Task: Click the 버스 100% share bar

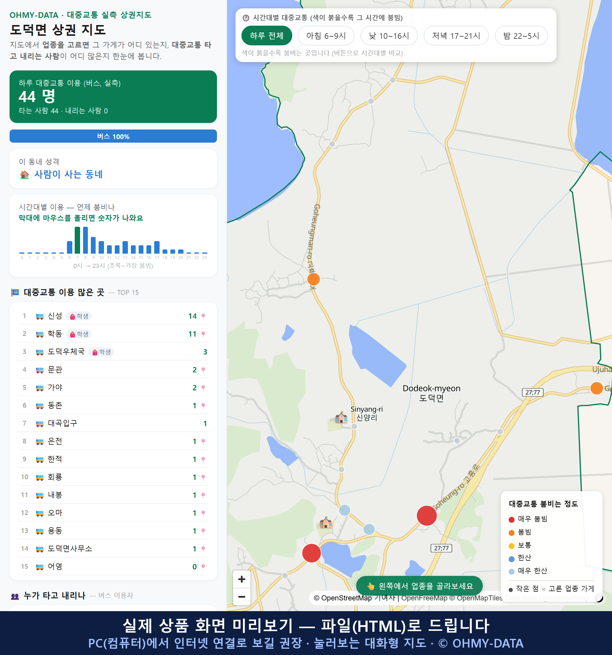Action: (113, 136)
